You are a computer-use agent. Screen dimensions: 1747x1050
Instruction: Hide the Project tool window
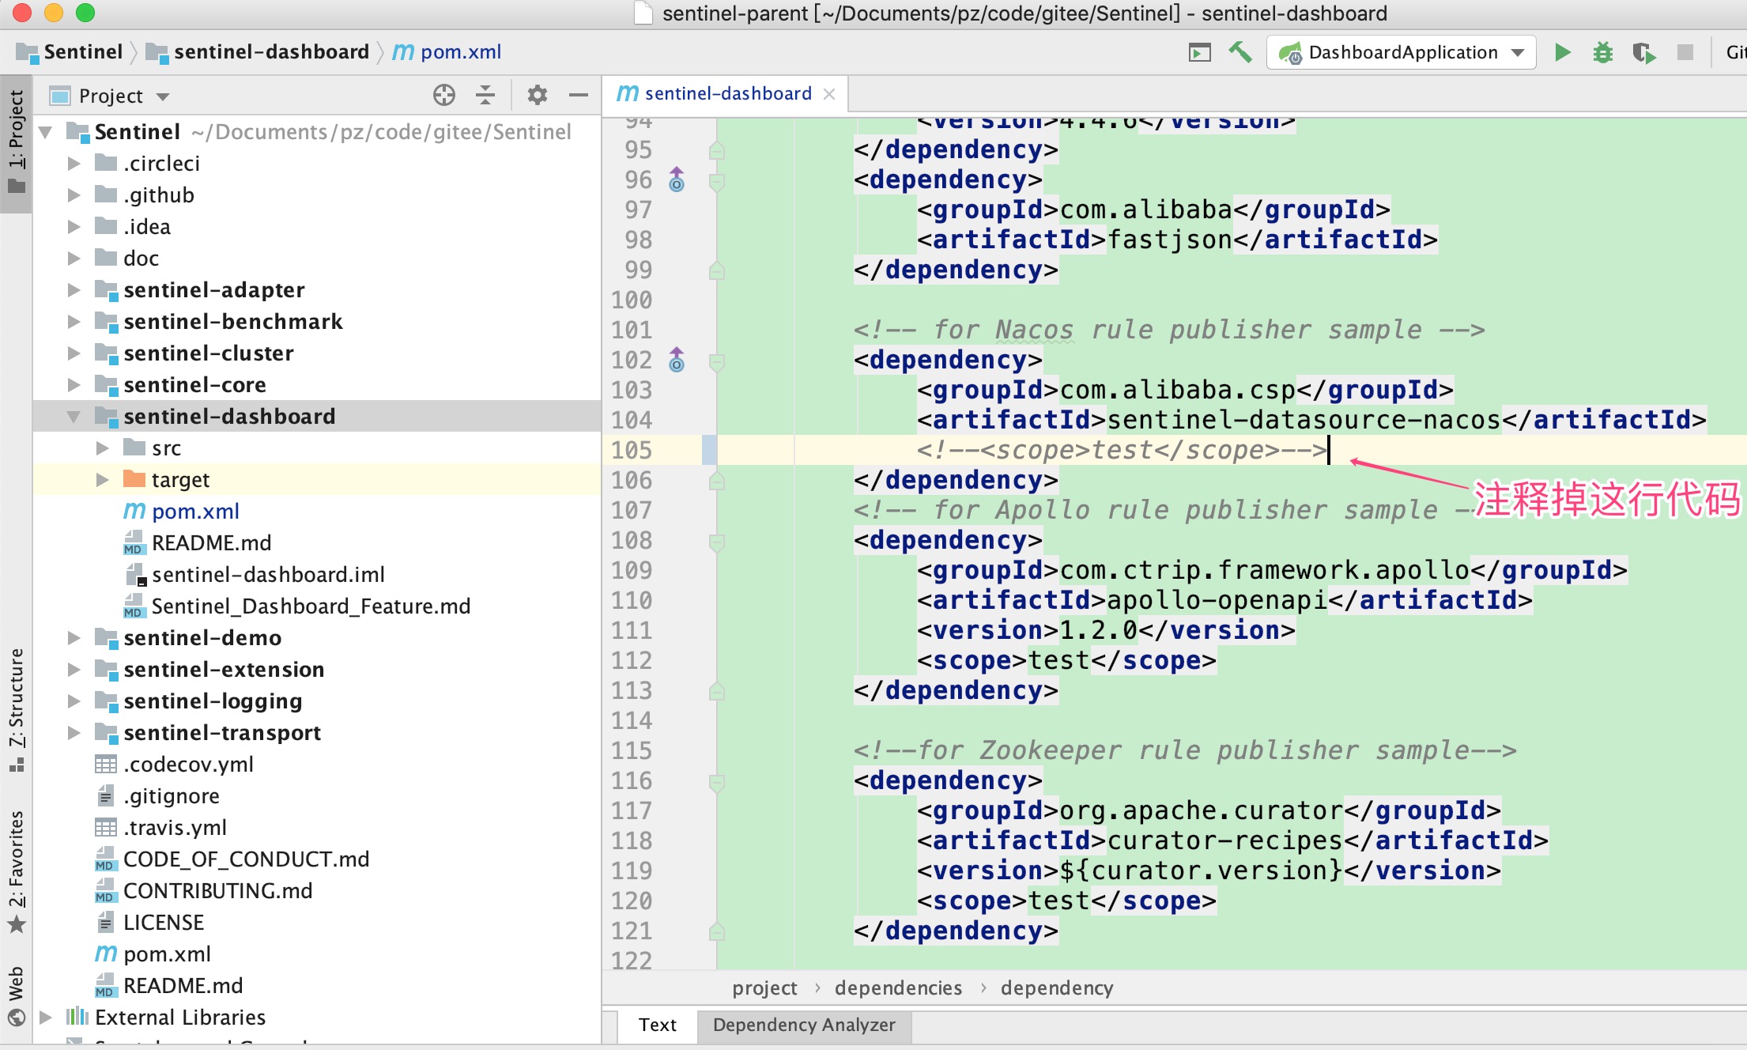point(579,95)
